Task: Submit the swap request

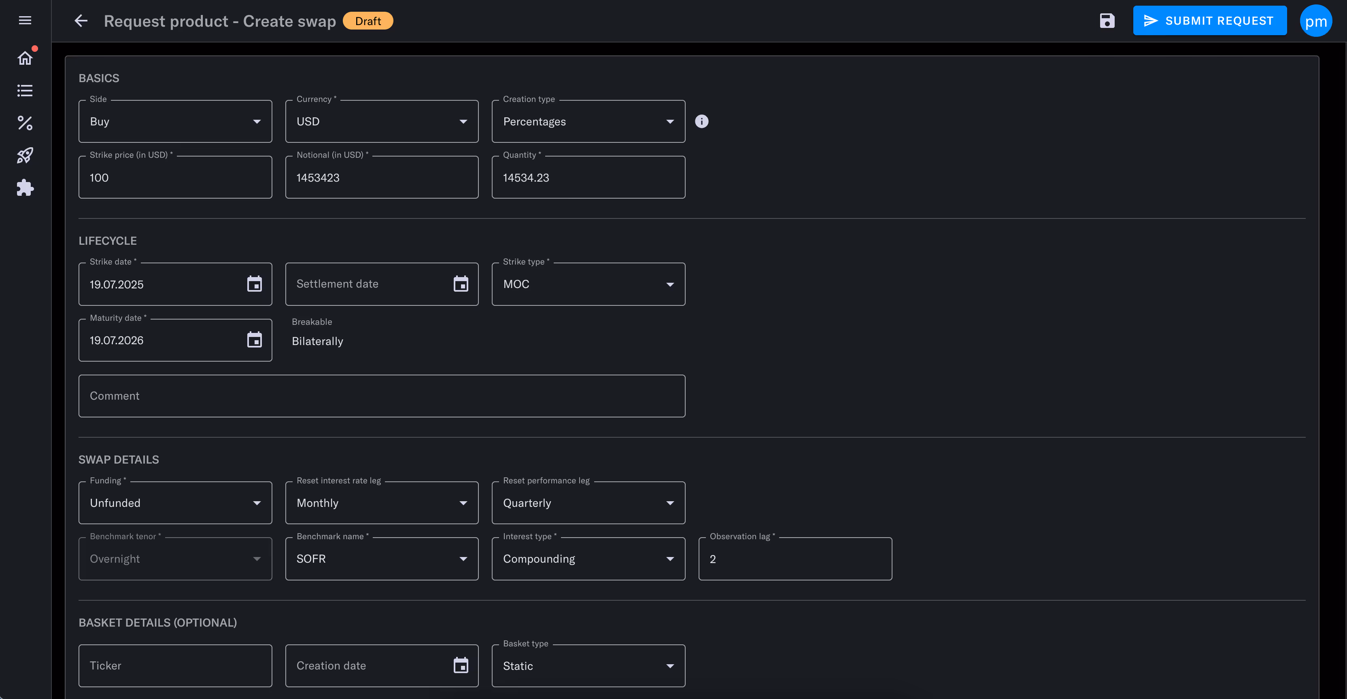Action: [1209, 21]
